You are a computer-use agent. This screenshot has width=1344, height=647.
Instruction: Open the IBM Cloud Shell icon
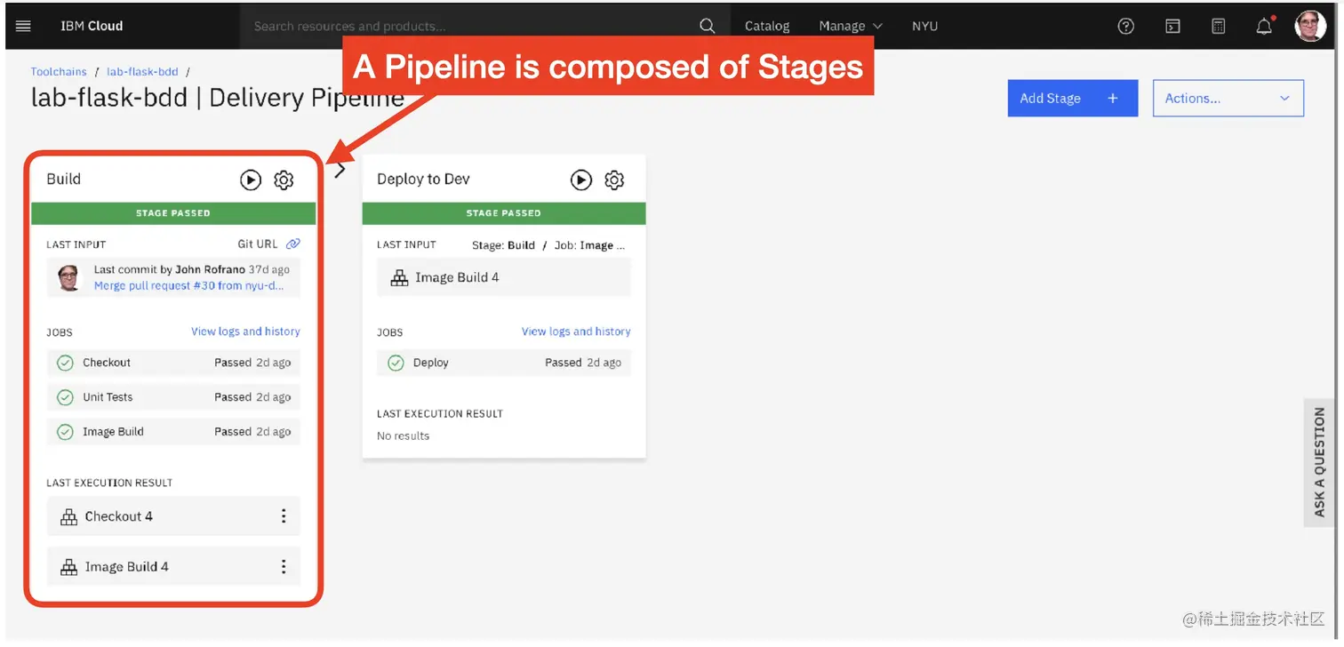pos(1172,26)
